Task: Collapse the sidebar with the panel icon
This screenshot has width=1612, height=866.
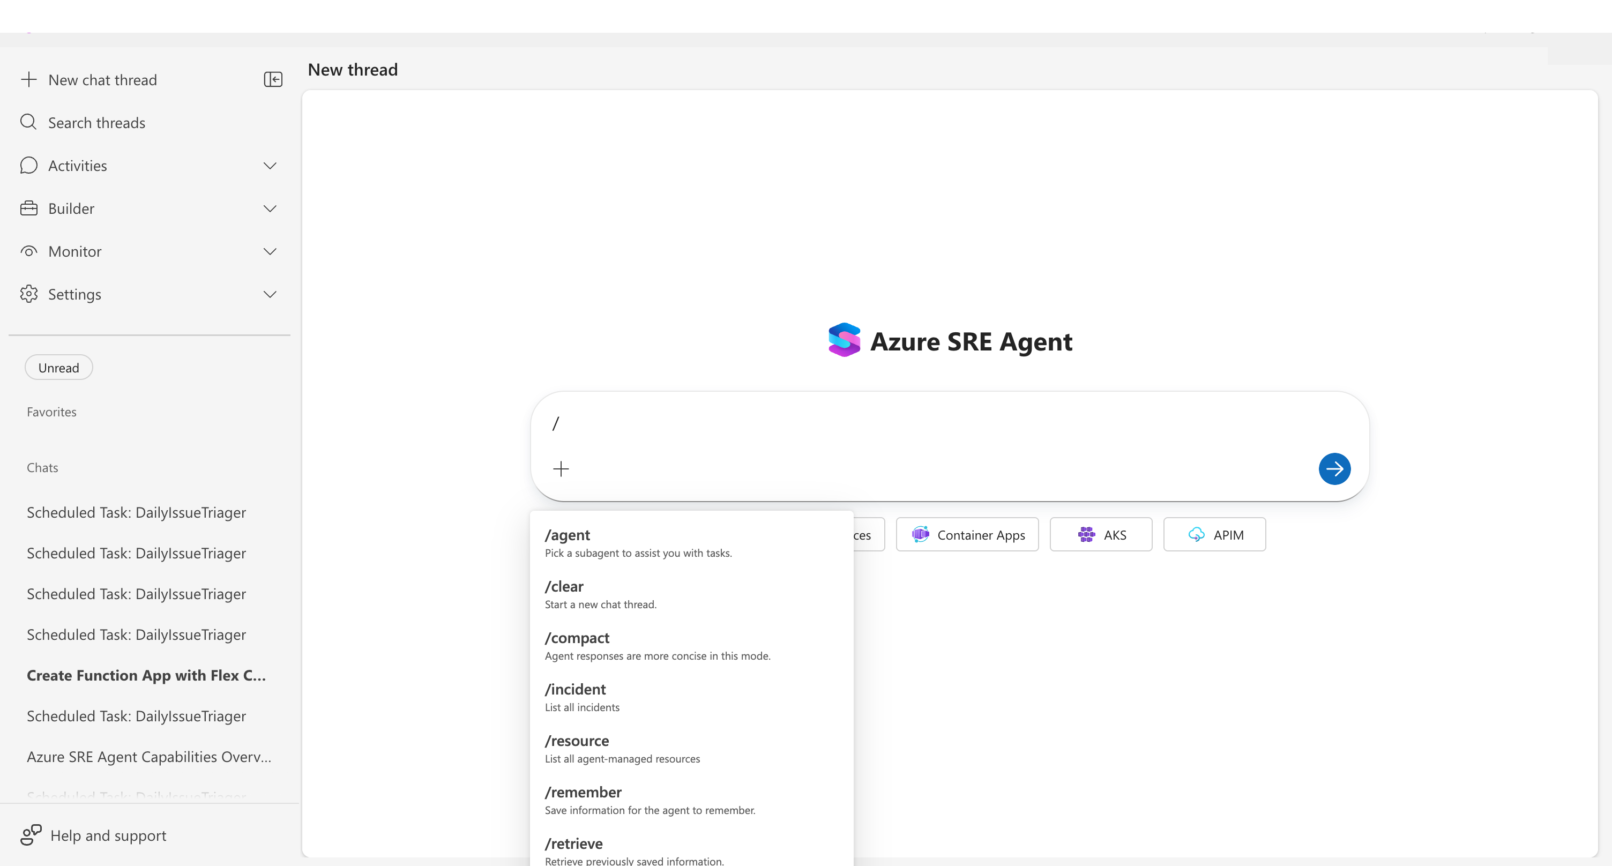Action: tap(273, 79)
